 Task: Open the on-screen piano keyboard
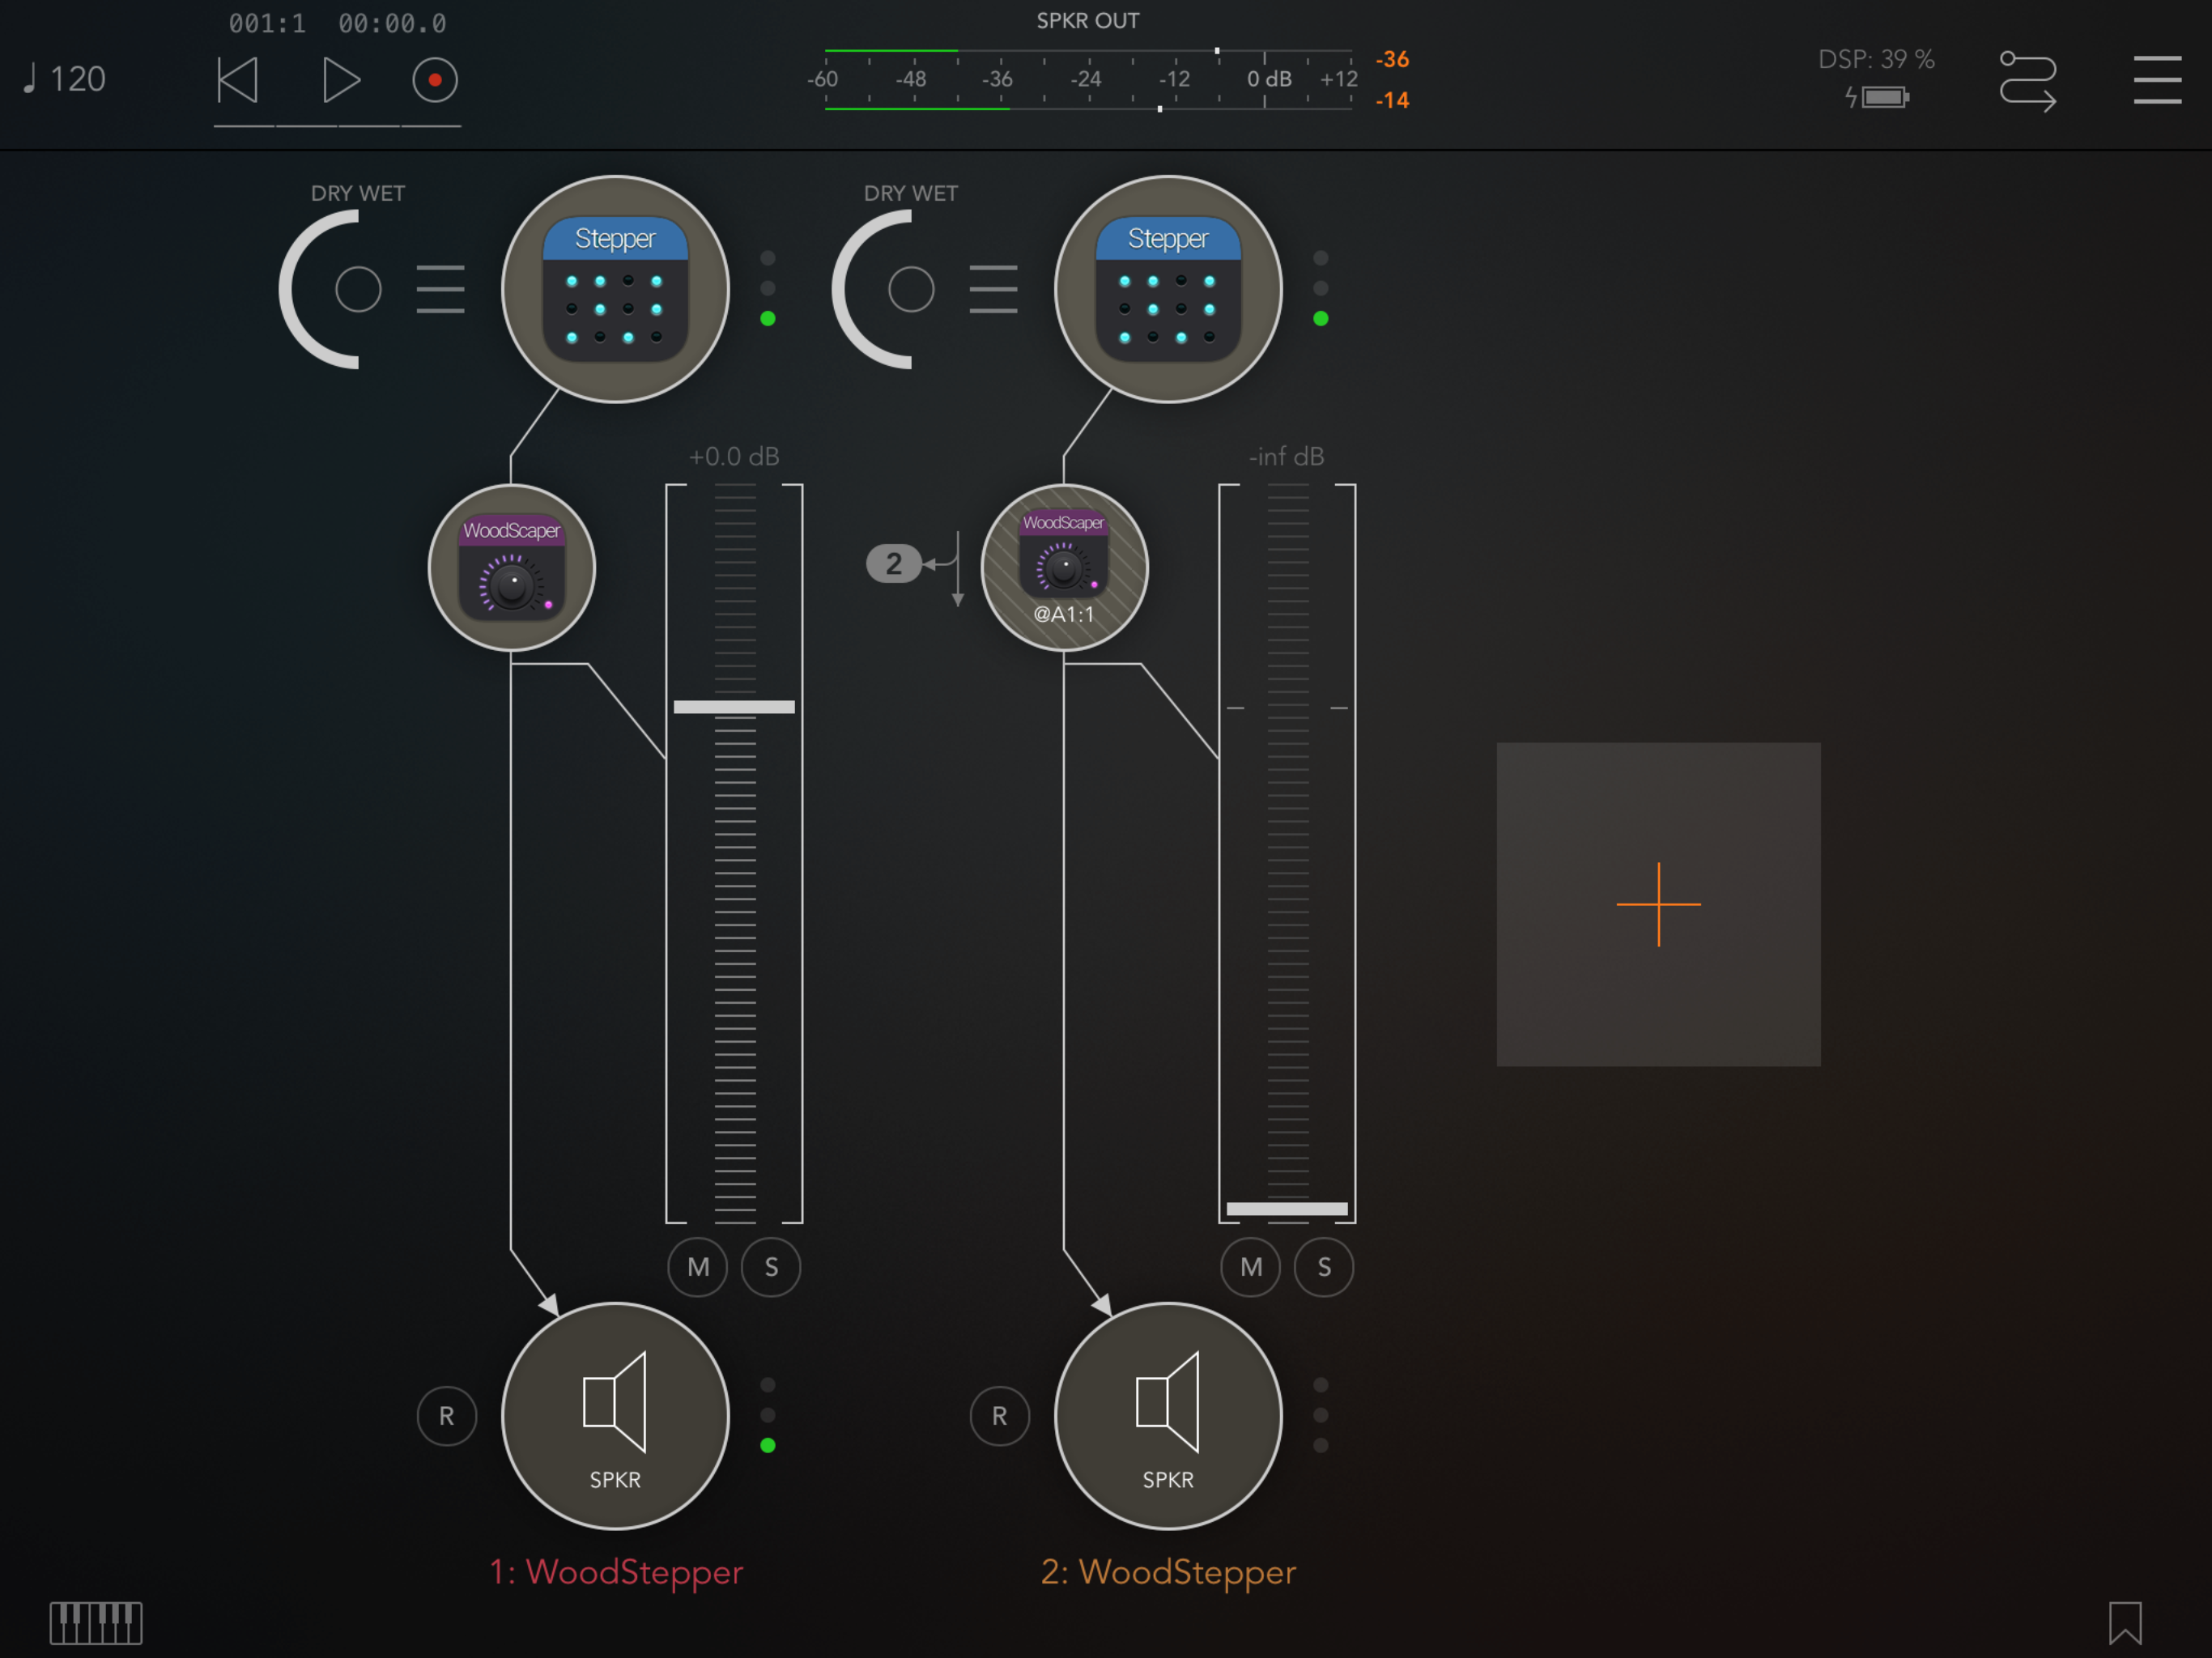(x=96, y=1622)
